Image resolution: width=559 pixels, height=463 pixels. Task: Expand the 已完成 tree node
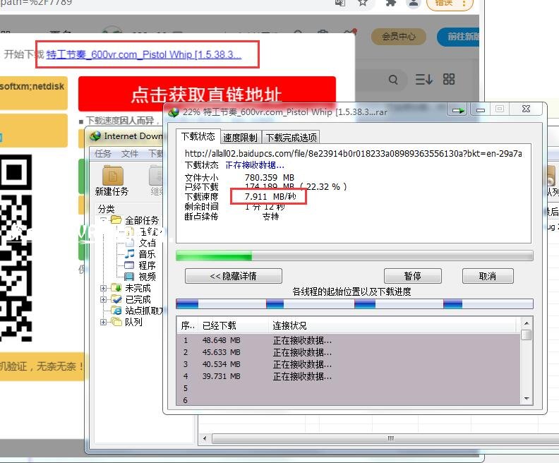[x=103, y=299]
